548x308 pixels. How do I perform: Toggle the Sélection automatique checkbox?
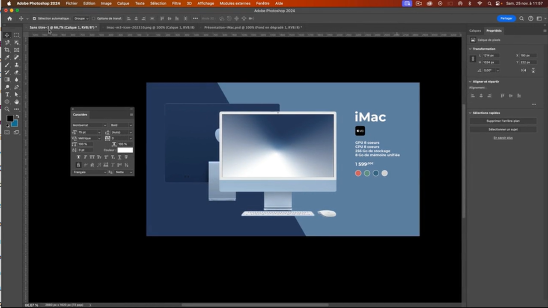tap(34, 18)
